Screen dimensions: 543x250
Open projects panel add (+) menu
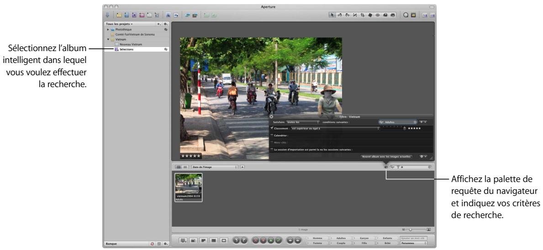pos(158,24)
